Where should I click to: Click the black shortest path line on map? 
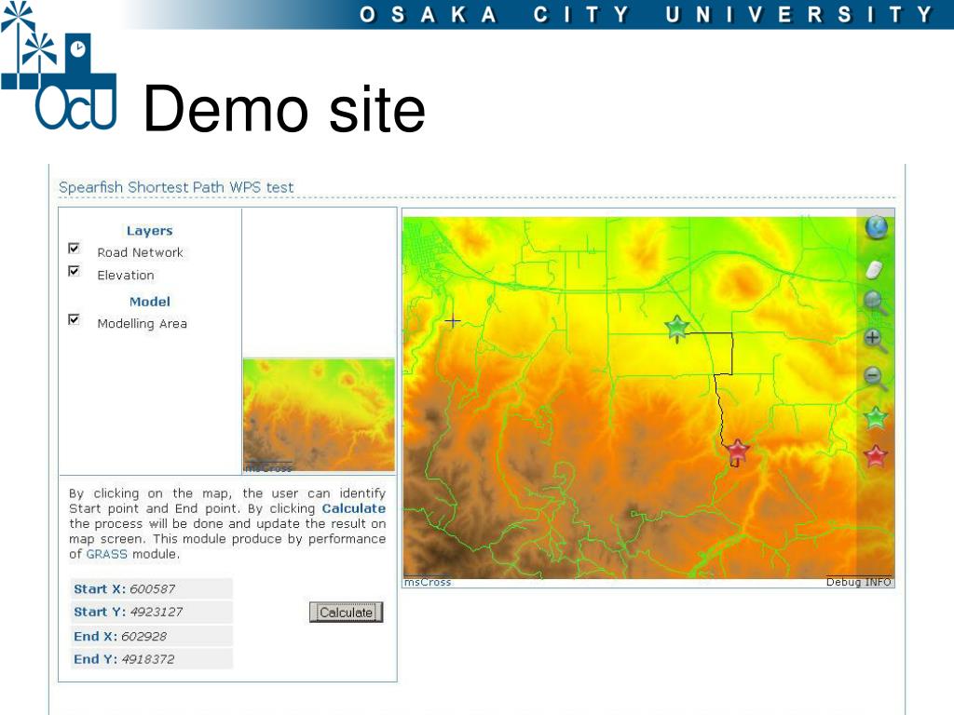(732, 353)
